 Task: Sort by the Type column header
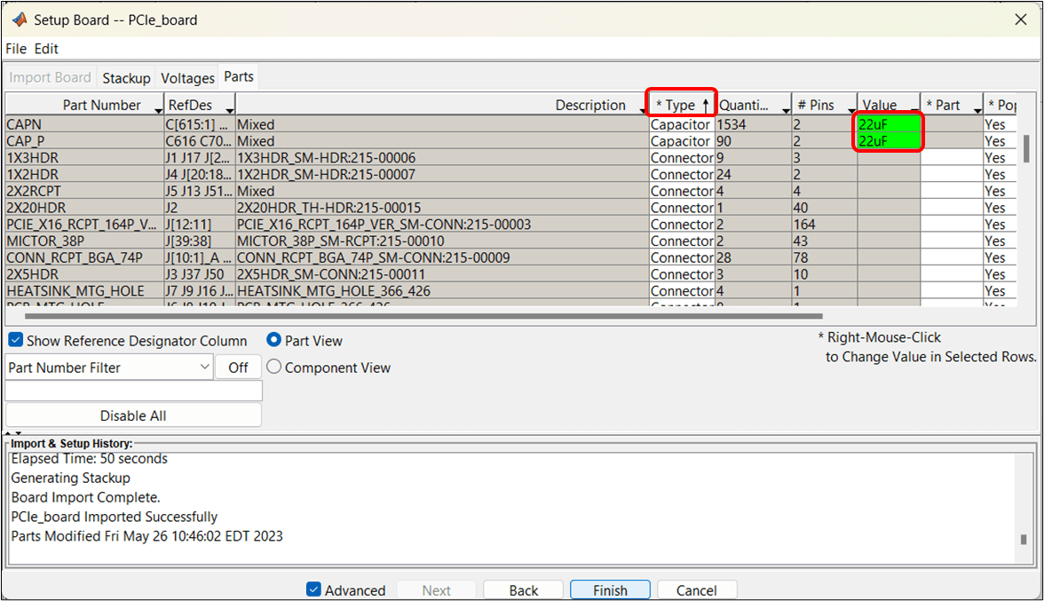point(680,105)
